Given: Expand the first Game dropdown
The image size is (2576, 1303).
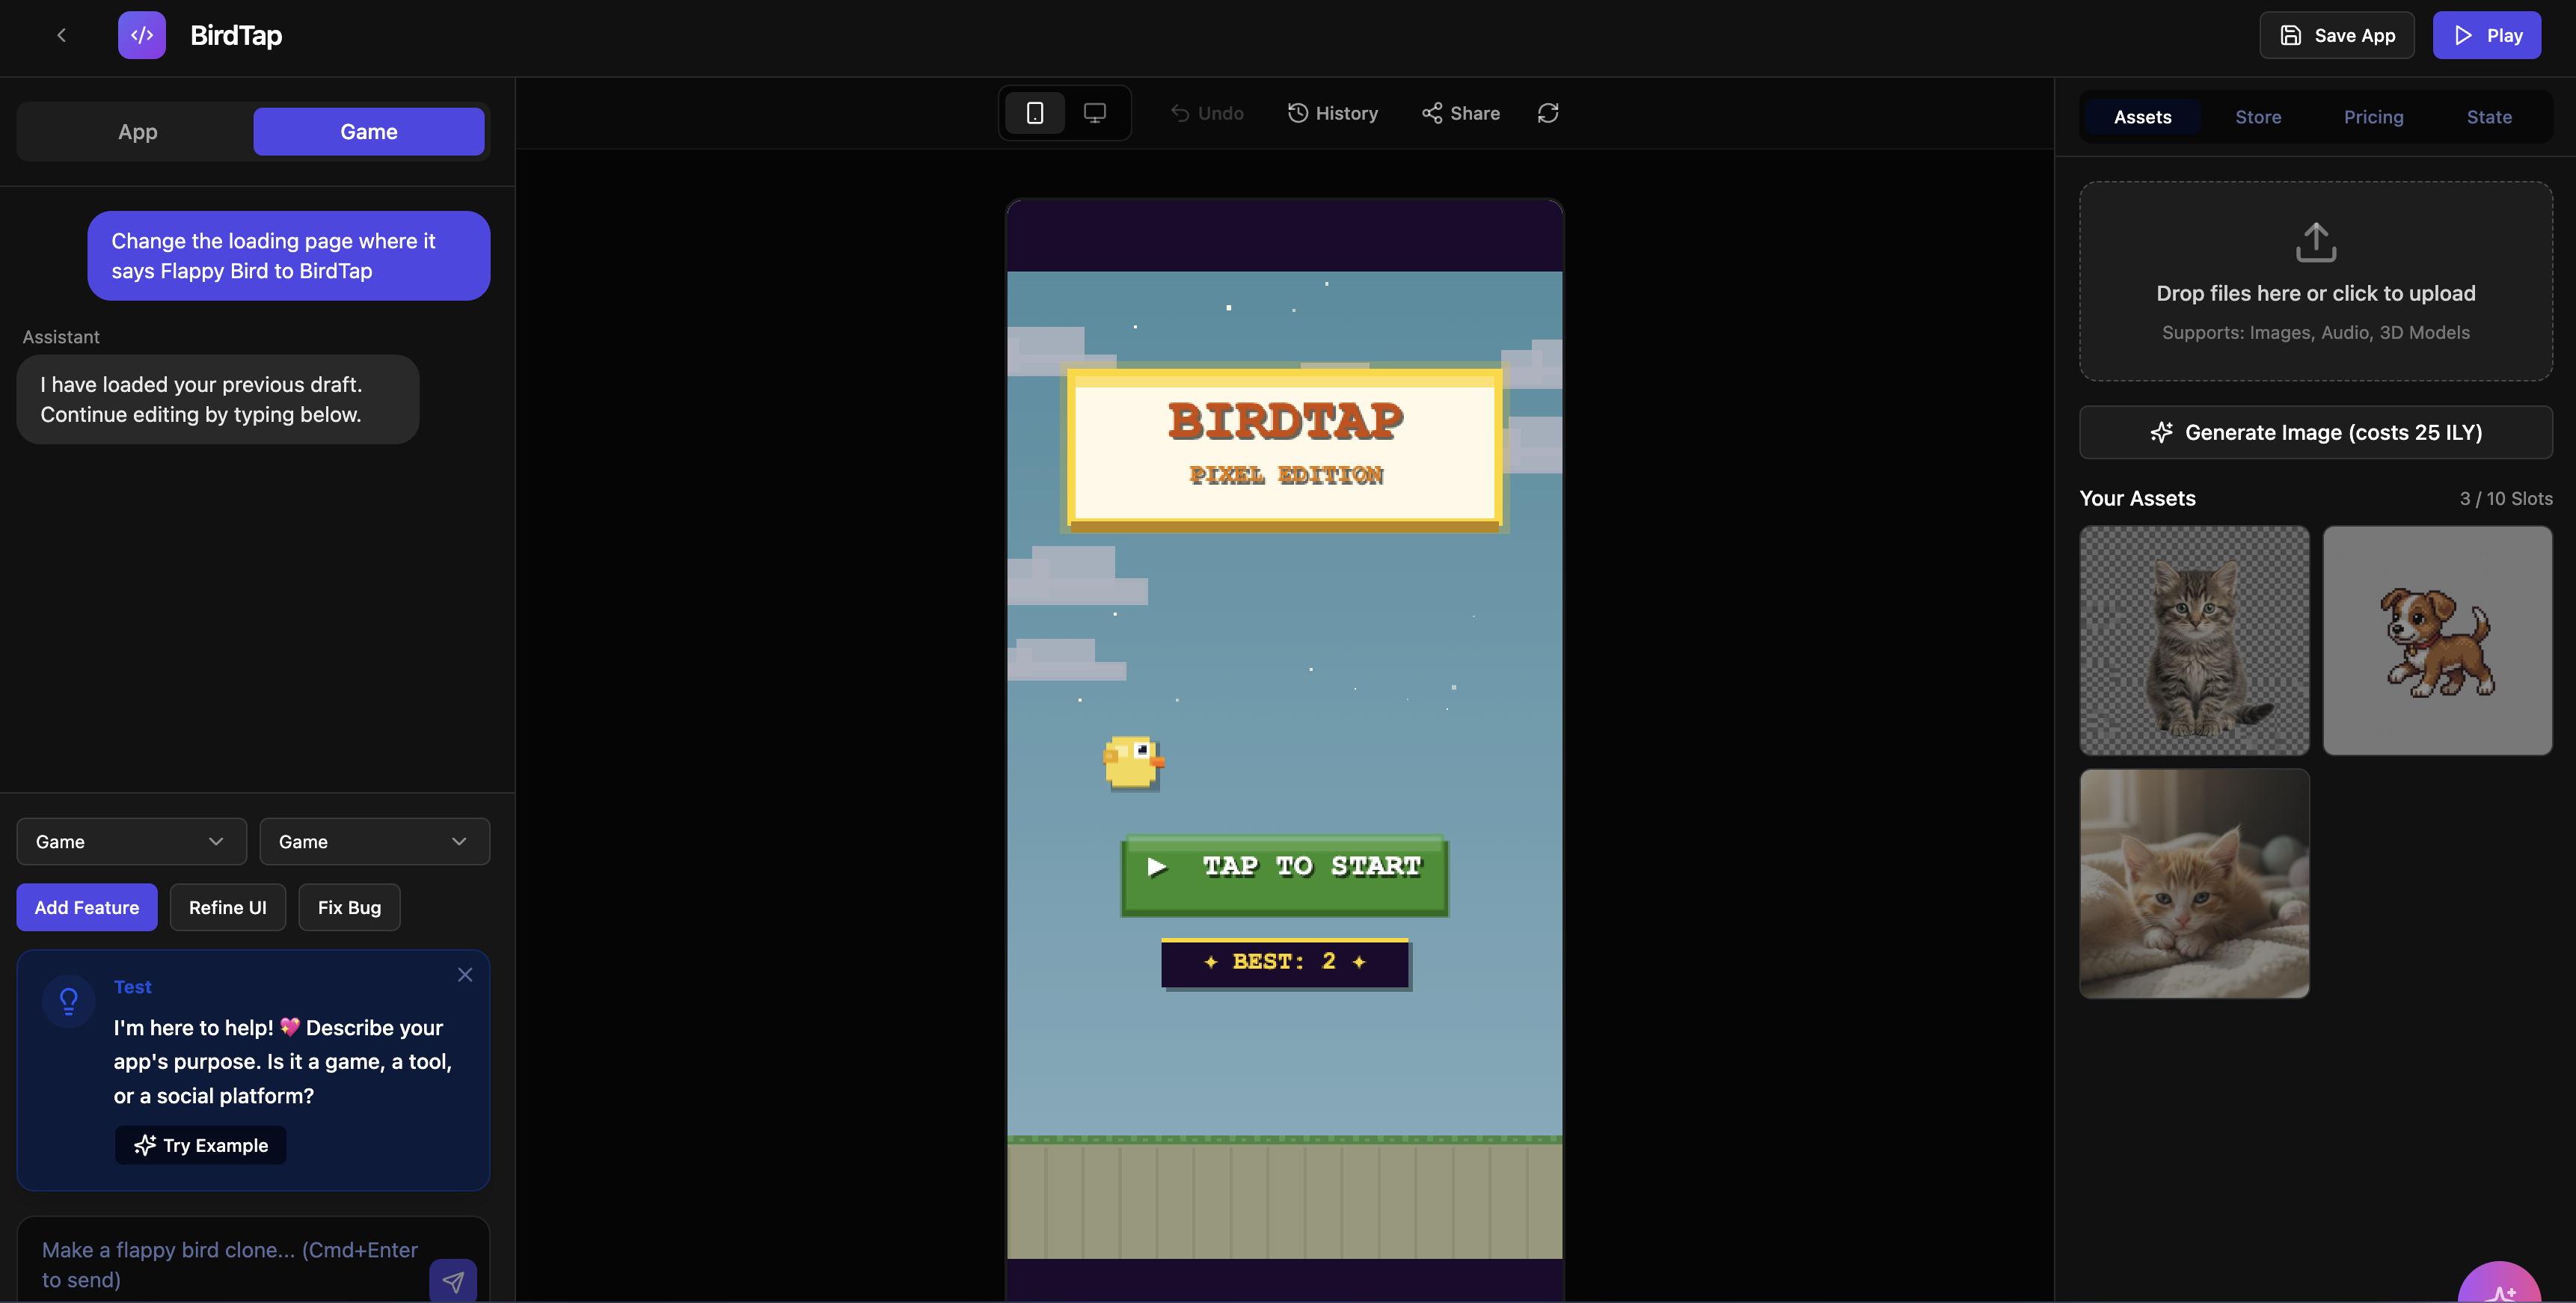Looking at the screenshot, I should pos(132,842).
